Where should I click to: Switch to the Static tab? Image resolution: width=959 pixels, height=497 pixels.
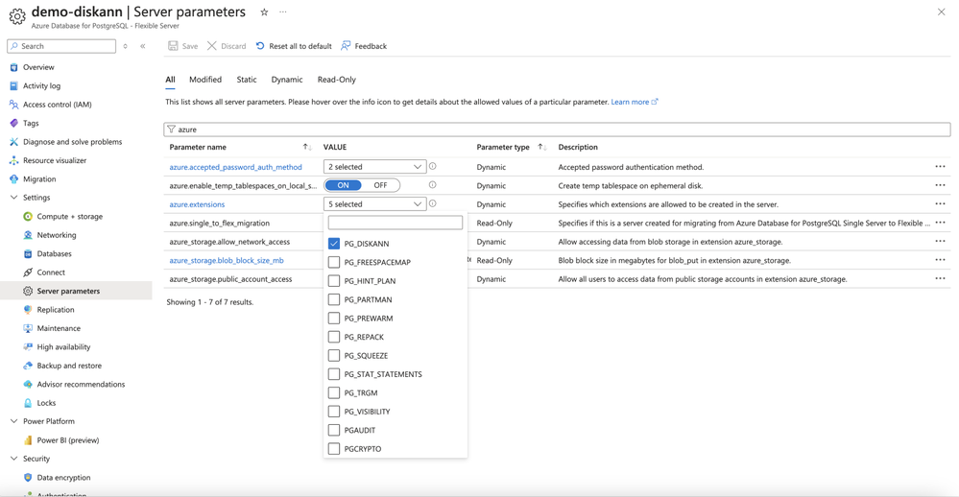tap(247, 80)
